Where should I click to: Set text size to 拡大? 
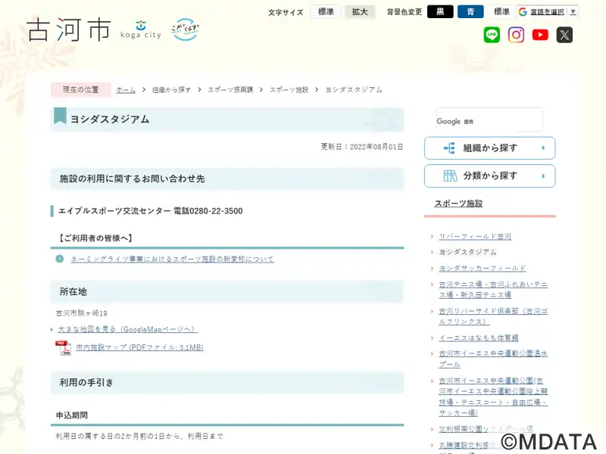[360, 12]
